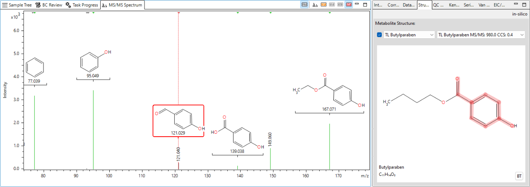
Task: Click the orange SF toolbar icon
Action: 324,5
